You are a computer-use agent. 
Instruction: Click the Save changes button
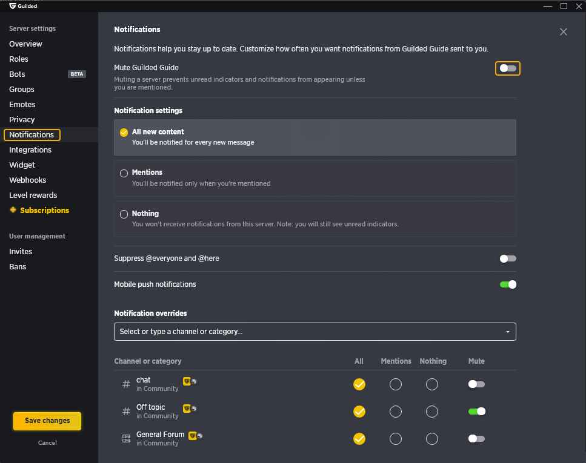(x=47, y=421)
